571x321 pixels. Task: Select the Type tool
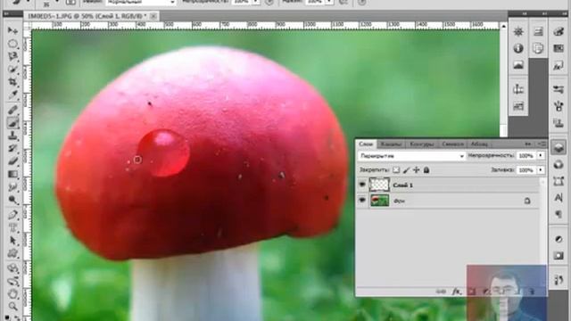pyautogui.click(x=12, y=227)
